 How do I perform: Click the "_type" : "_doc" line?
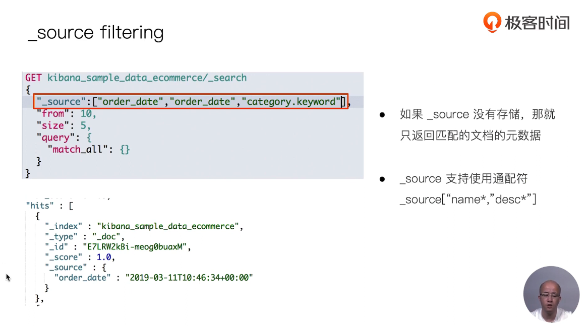[x=84, y=237]
